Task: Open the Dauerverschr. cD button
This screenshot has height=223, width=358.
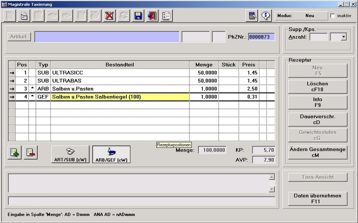Action: tap(318, 119)
